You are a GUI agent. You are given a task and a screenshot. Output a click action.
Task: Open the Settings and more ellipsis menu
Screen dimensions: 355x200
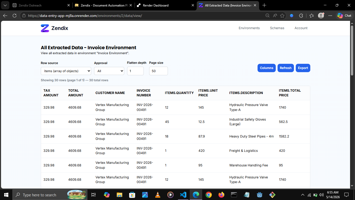click(330, 16)
